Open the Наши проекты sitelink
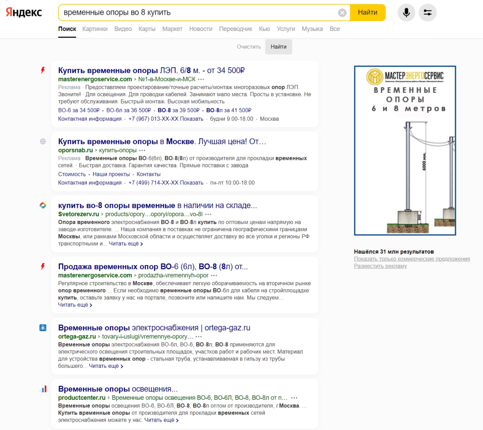This screenshot has height=430, width=483. click(111, 174)
